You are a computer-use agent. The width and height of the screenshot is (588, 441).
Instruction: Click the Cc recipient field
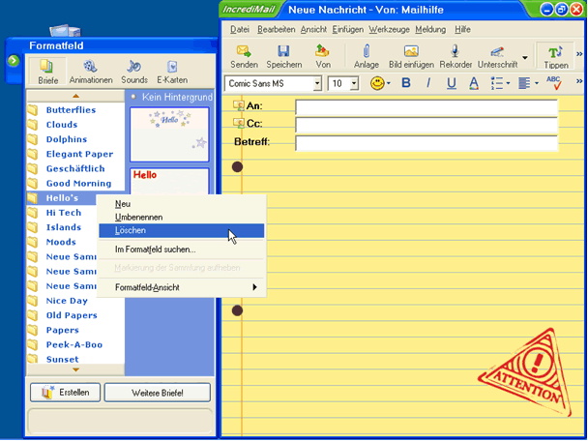(426, 125)
